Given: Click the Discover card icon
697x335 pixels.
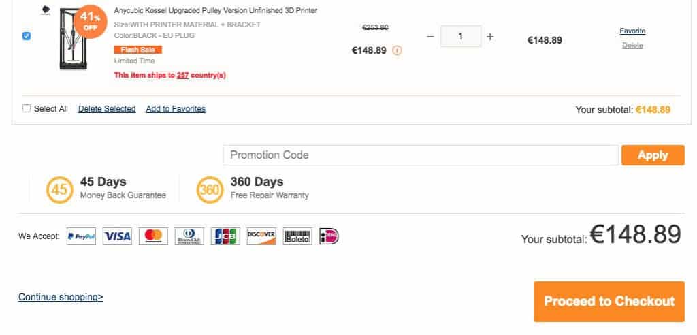Looking at the screenshot, I should pos(261,236).
